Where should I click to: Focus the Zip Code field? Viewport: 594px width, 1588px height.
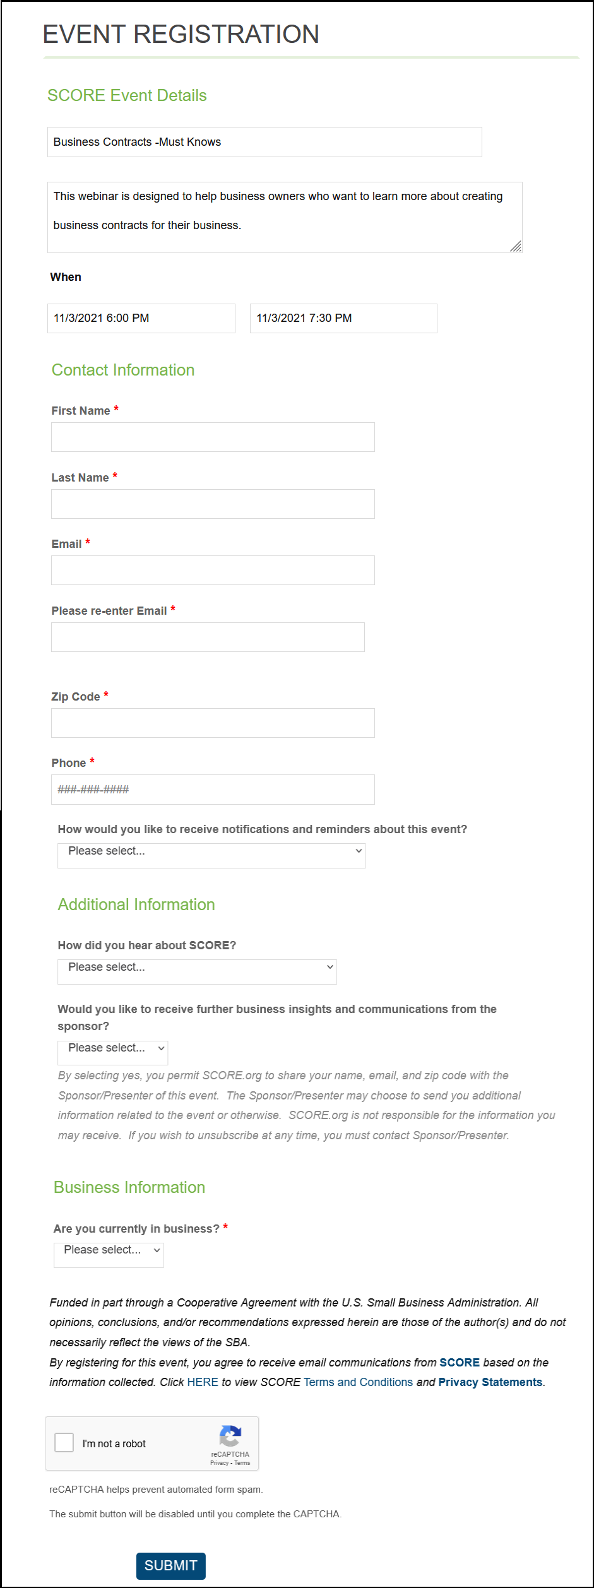point(213,723)
